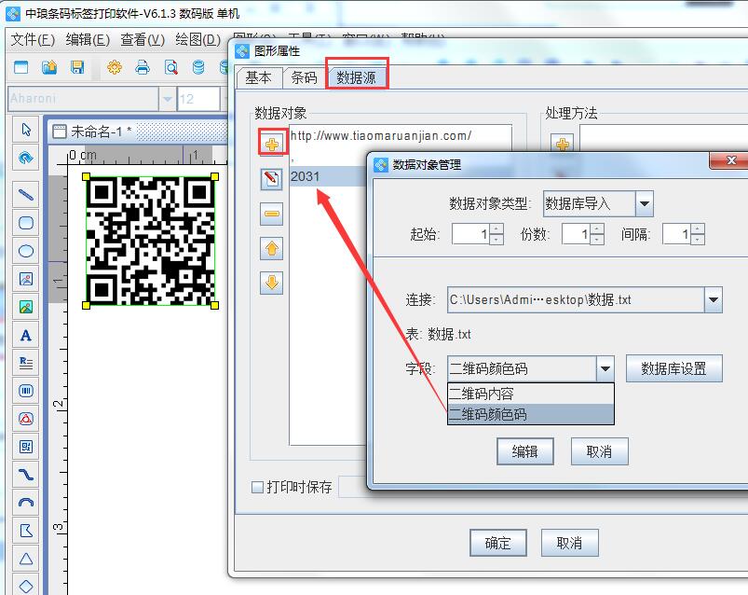Click the 数据库设置 button
Image resolution: width=748 pixels, height=595 pixels.
coord(673,368)
